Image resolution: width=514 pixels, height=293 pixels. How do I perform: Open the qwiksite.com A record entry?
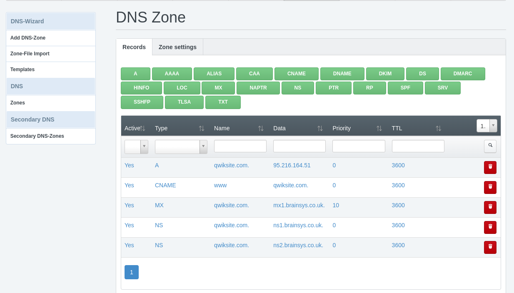(x=231, y=165)
